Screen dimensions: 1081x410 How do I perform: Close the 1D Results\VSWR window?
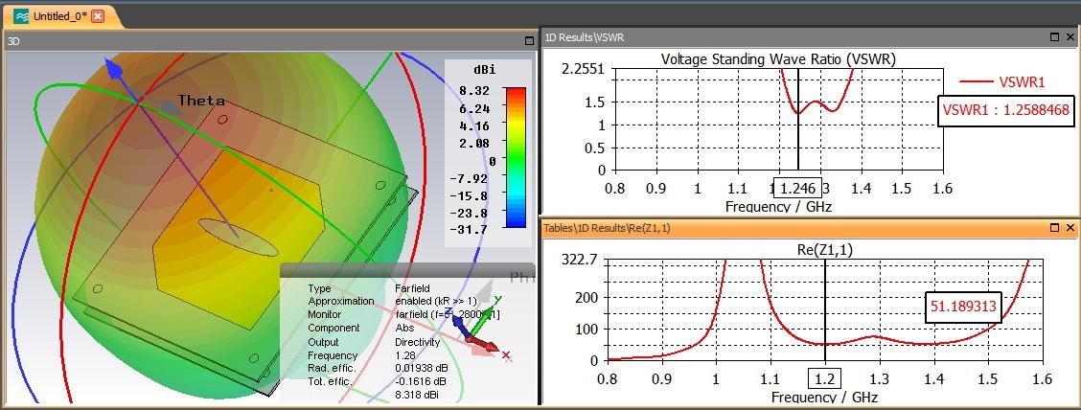[x=1069, y=37]
